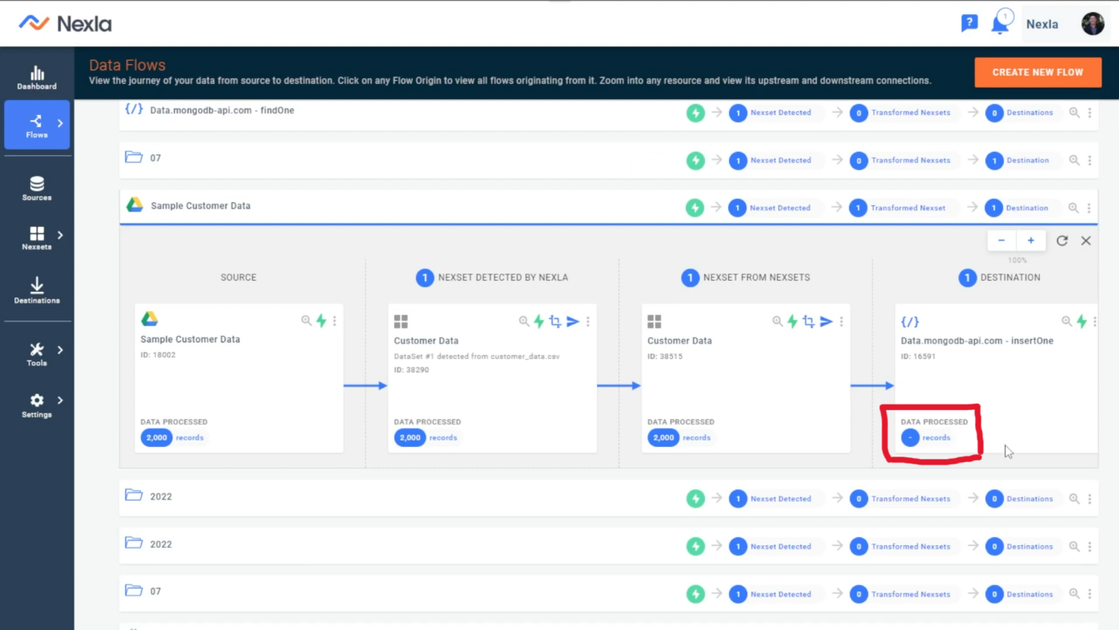Image resolution: width=1119 pixels, height=630 pixels.
Task: Open the notifications bell
Action: tap(1001, 23)
